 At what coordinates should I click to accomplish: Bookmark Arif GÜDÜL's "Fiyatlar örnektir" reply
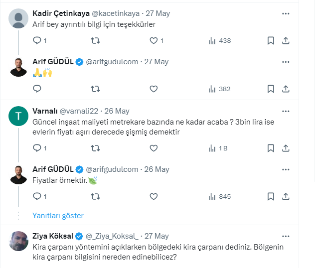(271, 196)
